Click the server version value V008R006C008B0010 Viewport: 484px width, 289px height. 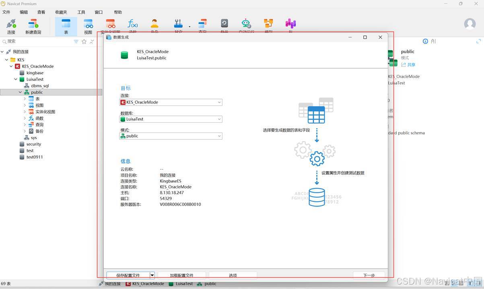click(x=180, y=204)
